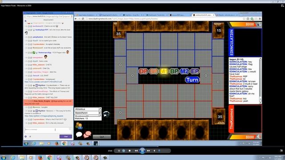Click the blue Turn button
Screen dimensions: 285x160
[x=192, y=80]
